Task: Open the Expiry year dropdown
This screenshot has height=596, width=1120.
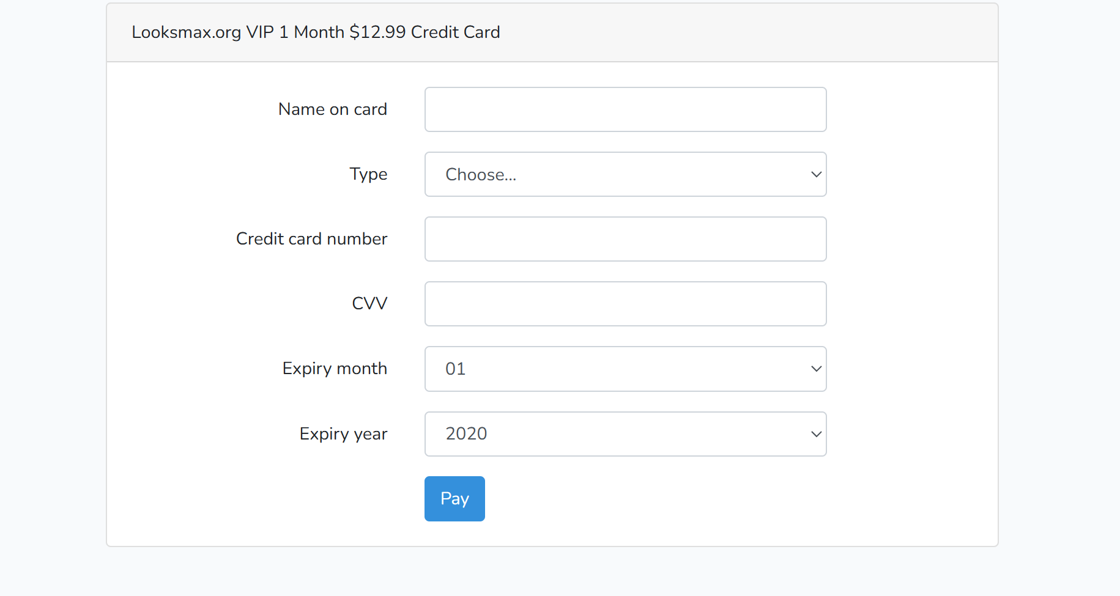Action: (625, 434)
